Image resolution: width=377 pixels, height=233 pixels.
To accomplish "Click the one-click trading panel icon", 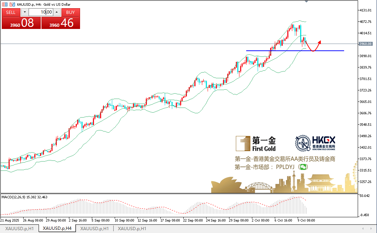I will 5,4.
